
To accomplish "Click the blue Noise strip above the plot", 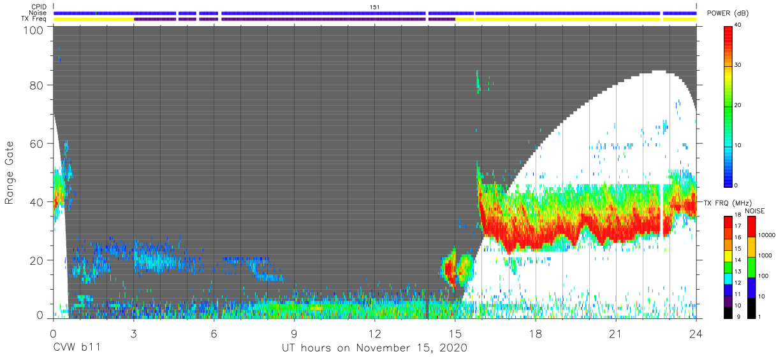I will 375,13.
